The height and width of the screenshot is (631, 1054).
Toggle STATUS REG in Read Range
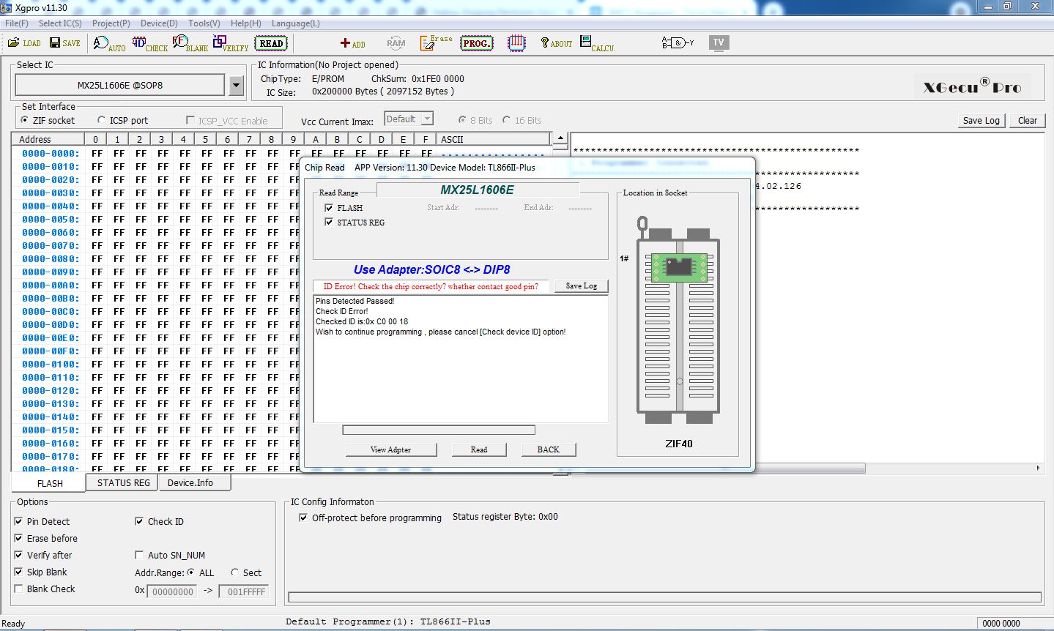pyautogui.click(x=329, y=222)
